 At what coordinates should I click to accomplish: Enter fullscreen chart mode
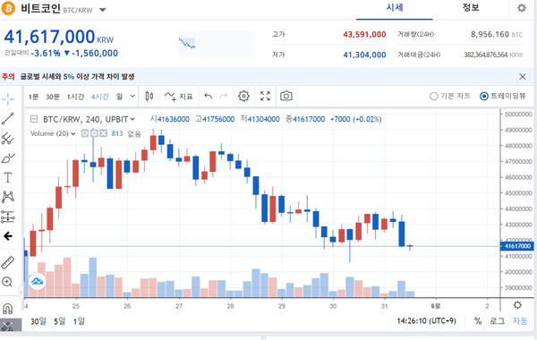[265, 97]
